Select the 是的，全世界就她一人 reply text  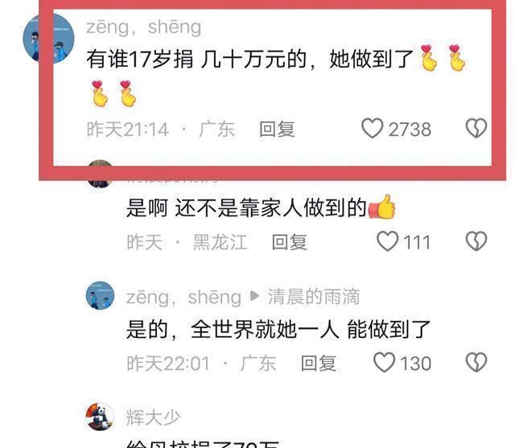[x=278, y=329]
